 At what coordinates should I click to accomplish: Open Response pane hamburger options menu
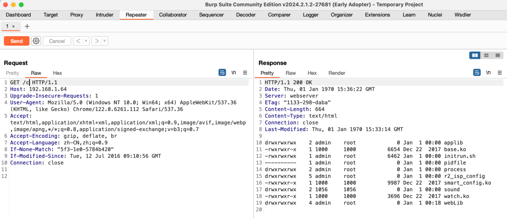click(x=499, y=73)
